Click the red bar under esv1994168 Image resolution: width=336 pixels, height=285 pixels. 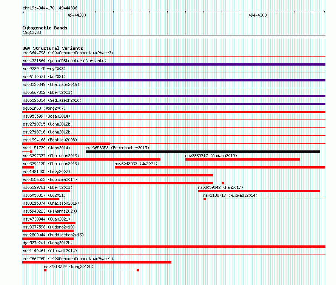tap(66, 144)
